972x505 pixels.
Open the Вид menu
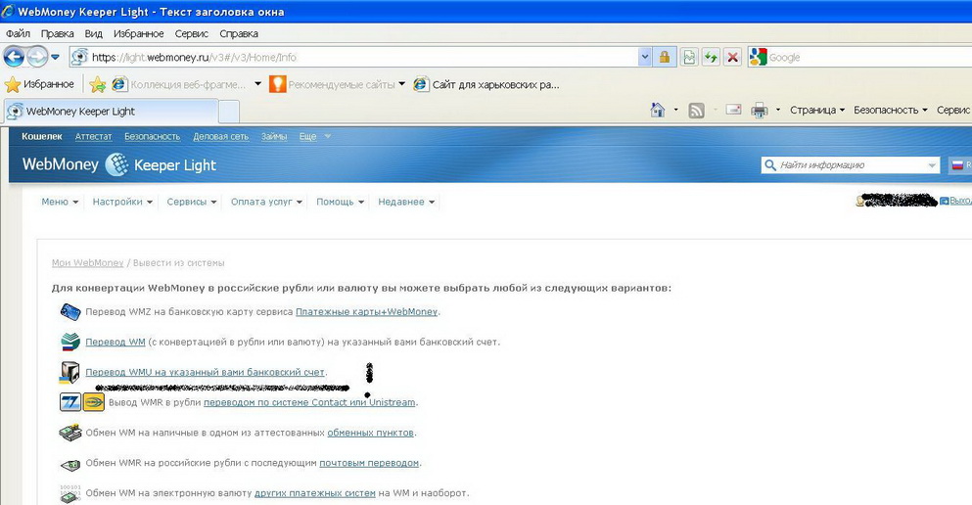pos(94,33)
